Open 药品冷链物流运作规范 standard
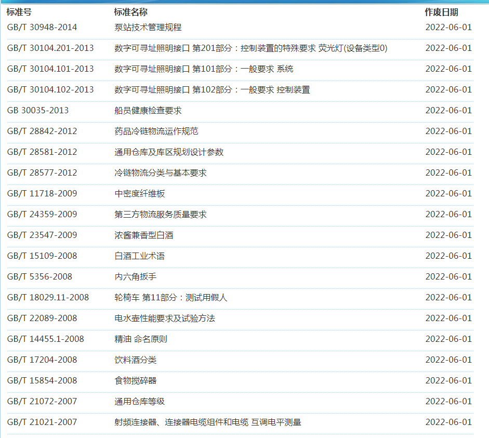The height and width of the screenshot is (438, 489). (156, 131)
